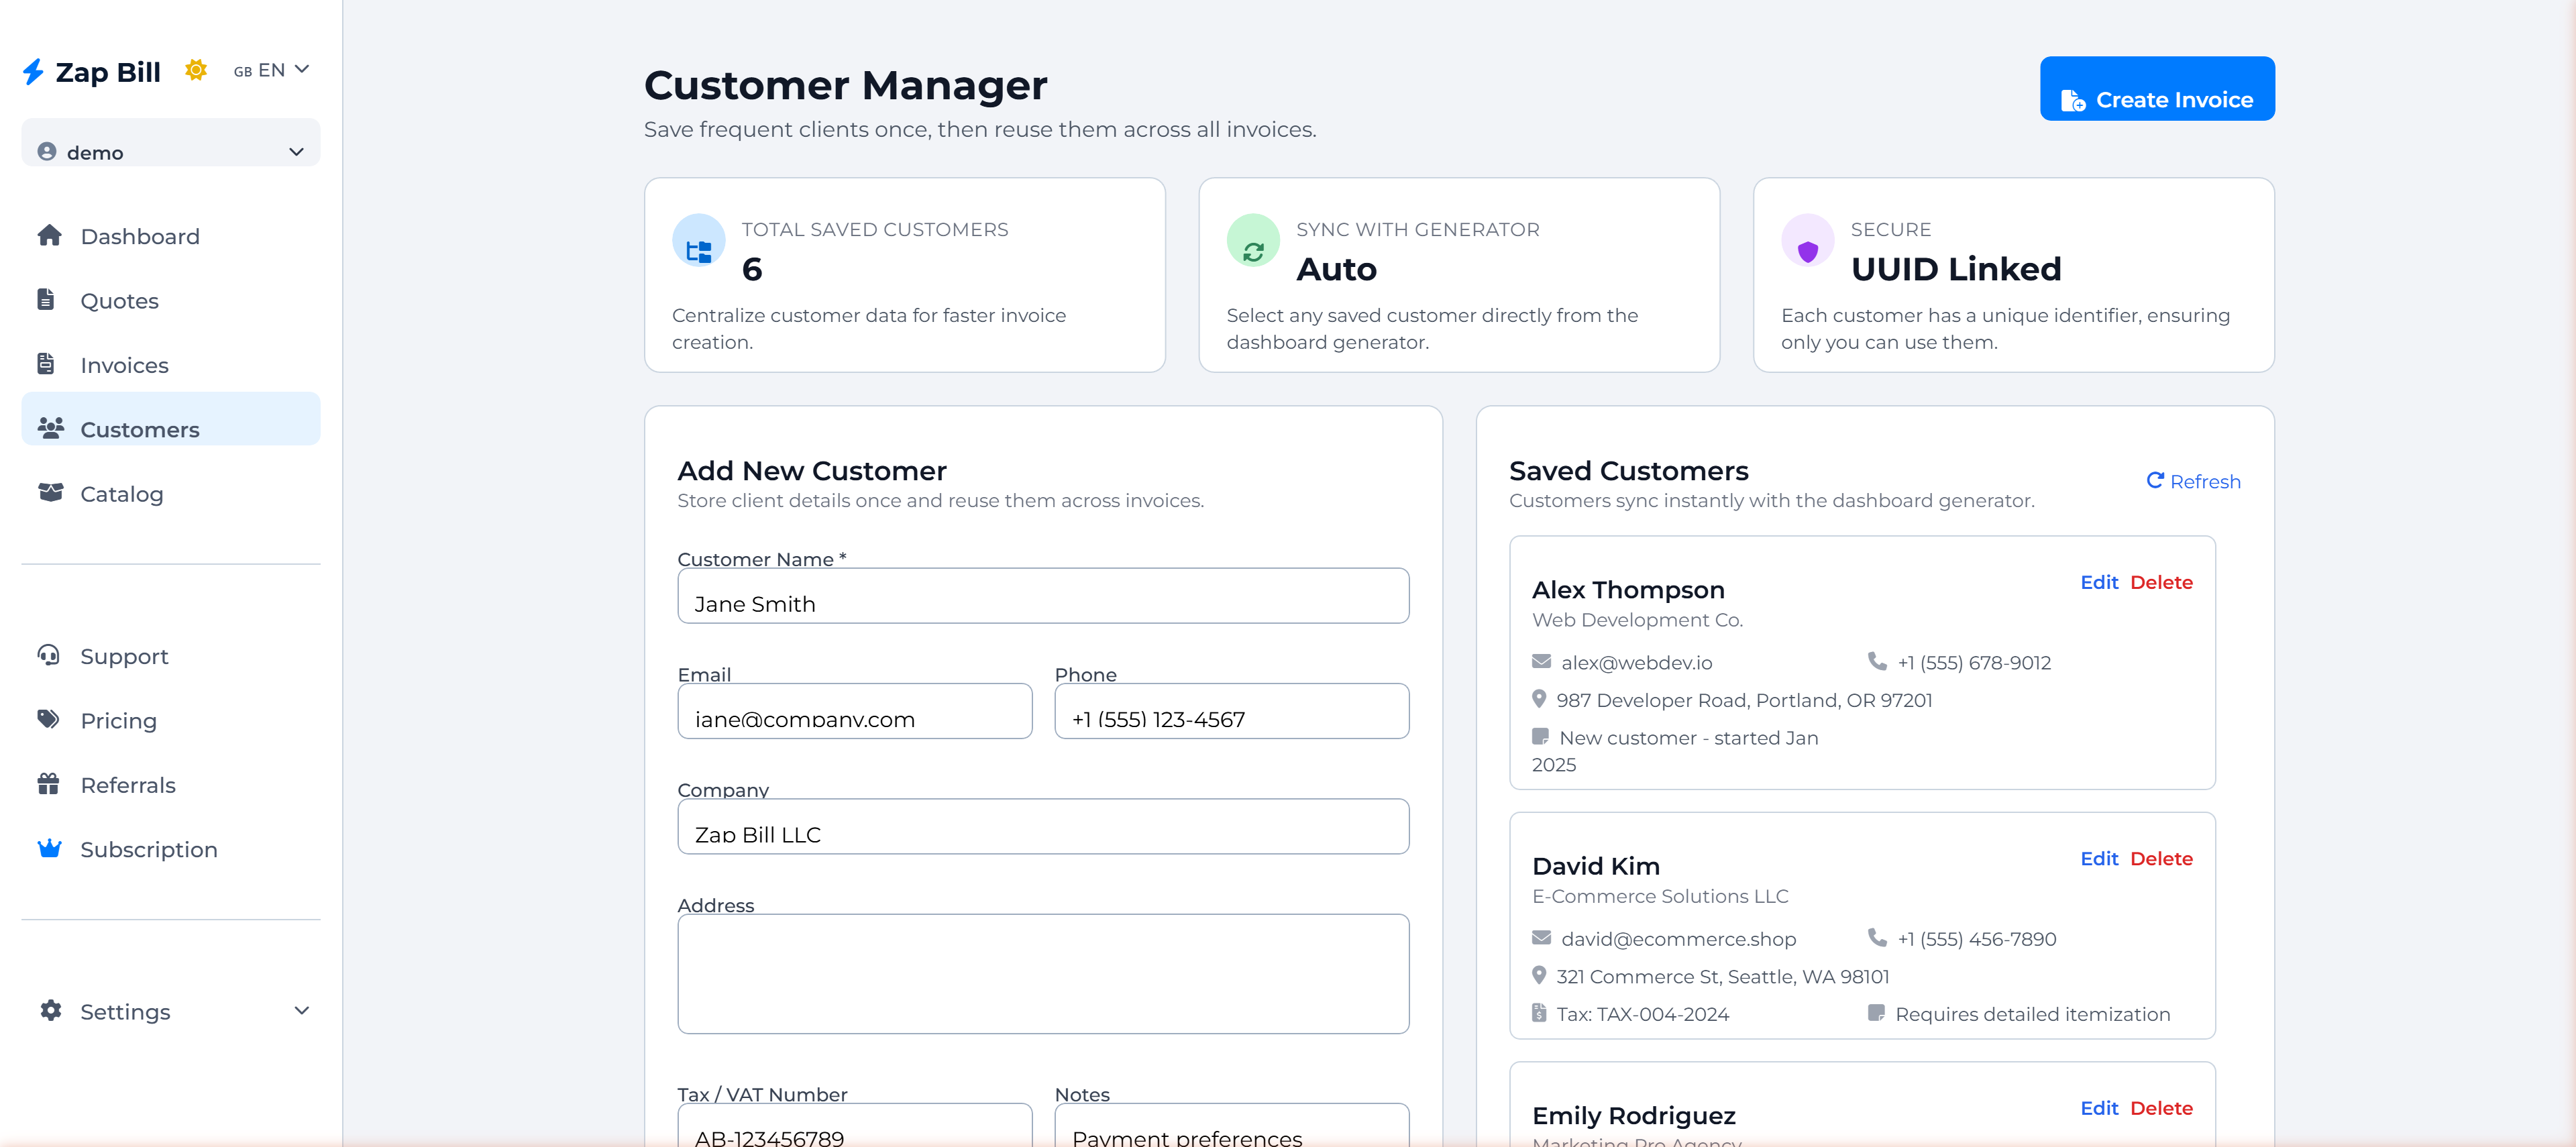Click the Catalog box icon
This screenshot has height=1147, width=2576.
tap(50, 493)
